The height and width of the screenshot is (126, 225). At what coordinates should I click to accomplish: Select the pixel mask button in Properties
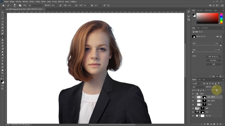217,36
